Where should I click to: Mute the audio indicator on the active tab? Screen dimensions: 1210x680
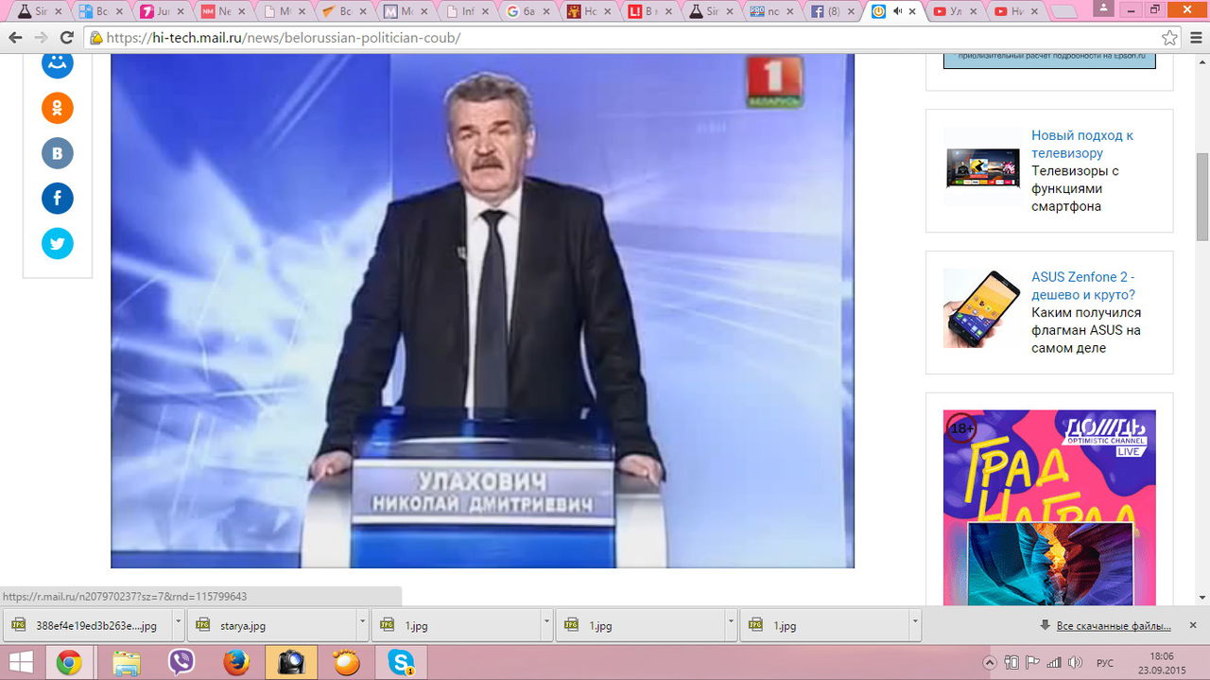897,11
